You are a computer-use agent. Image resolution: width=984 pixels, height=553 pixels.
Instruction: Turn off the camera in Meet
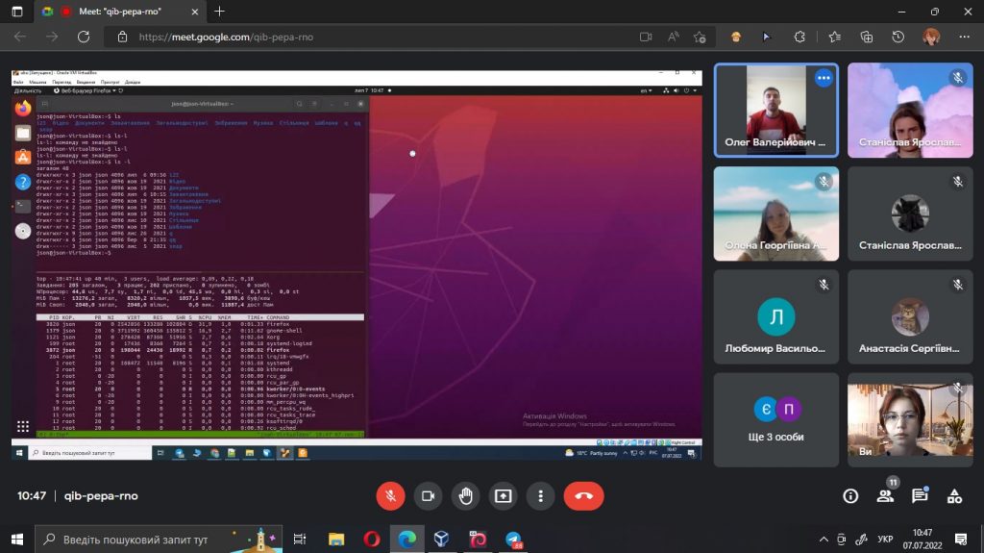[x=428, y=496]
